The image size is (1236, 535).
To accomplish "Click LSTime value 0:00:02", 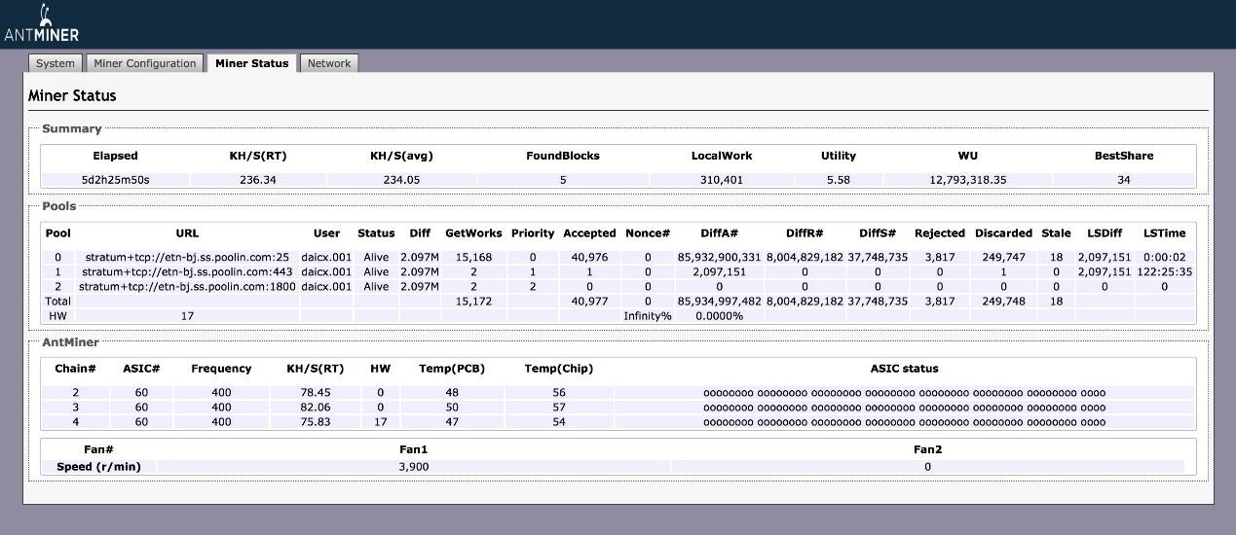I will 1164,258.
